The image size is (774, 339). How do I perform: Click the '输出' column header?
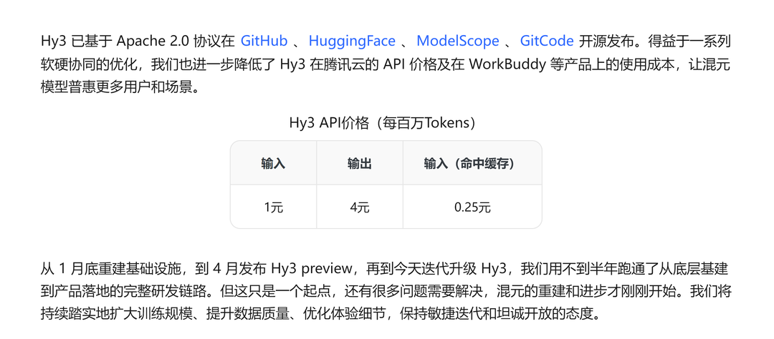click(359, 164)
